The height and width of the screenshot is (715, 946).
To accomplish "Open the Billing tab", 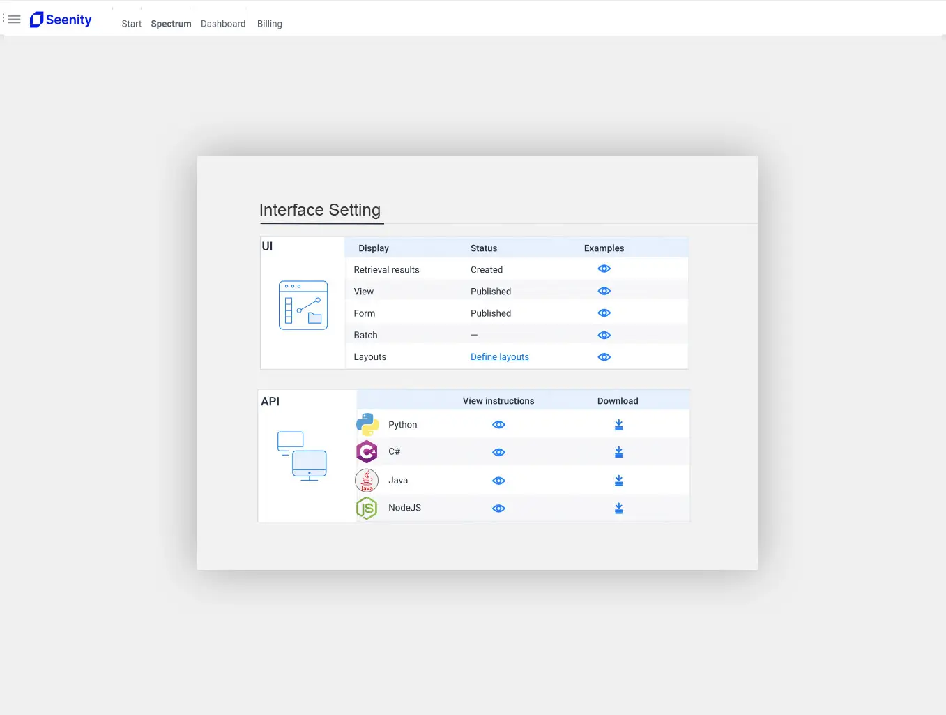I will coord(270,24).
